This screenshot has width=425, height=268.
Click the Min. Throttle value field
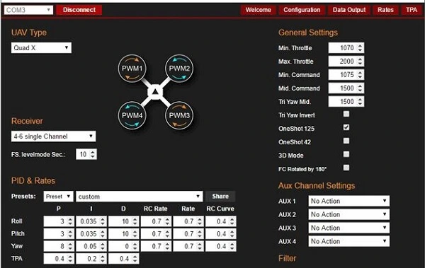346,48
